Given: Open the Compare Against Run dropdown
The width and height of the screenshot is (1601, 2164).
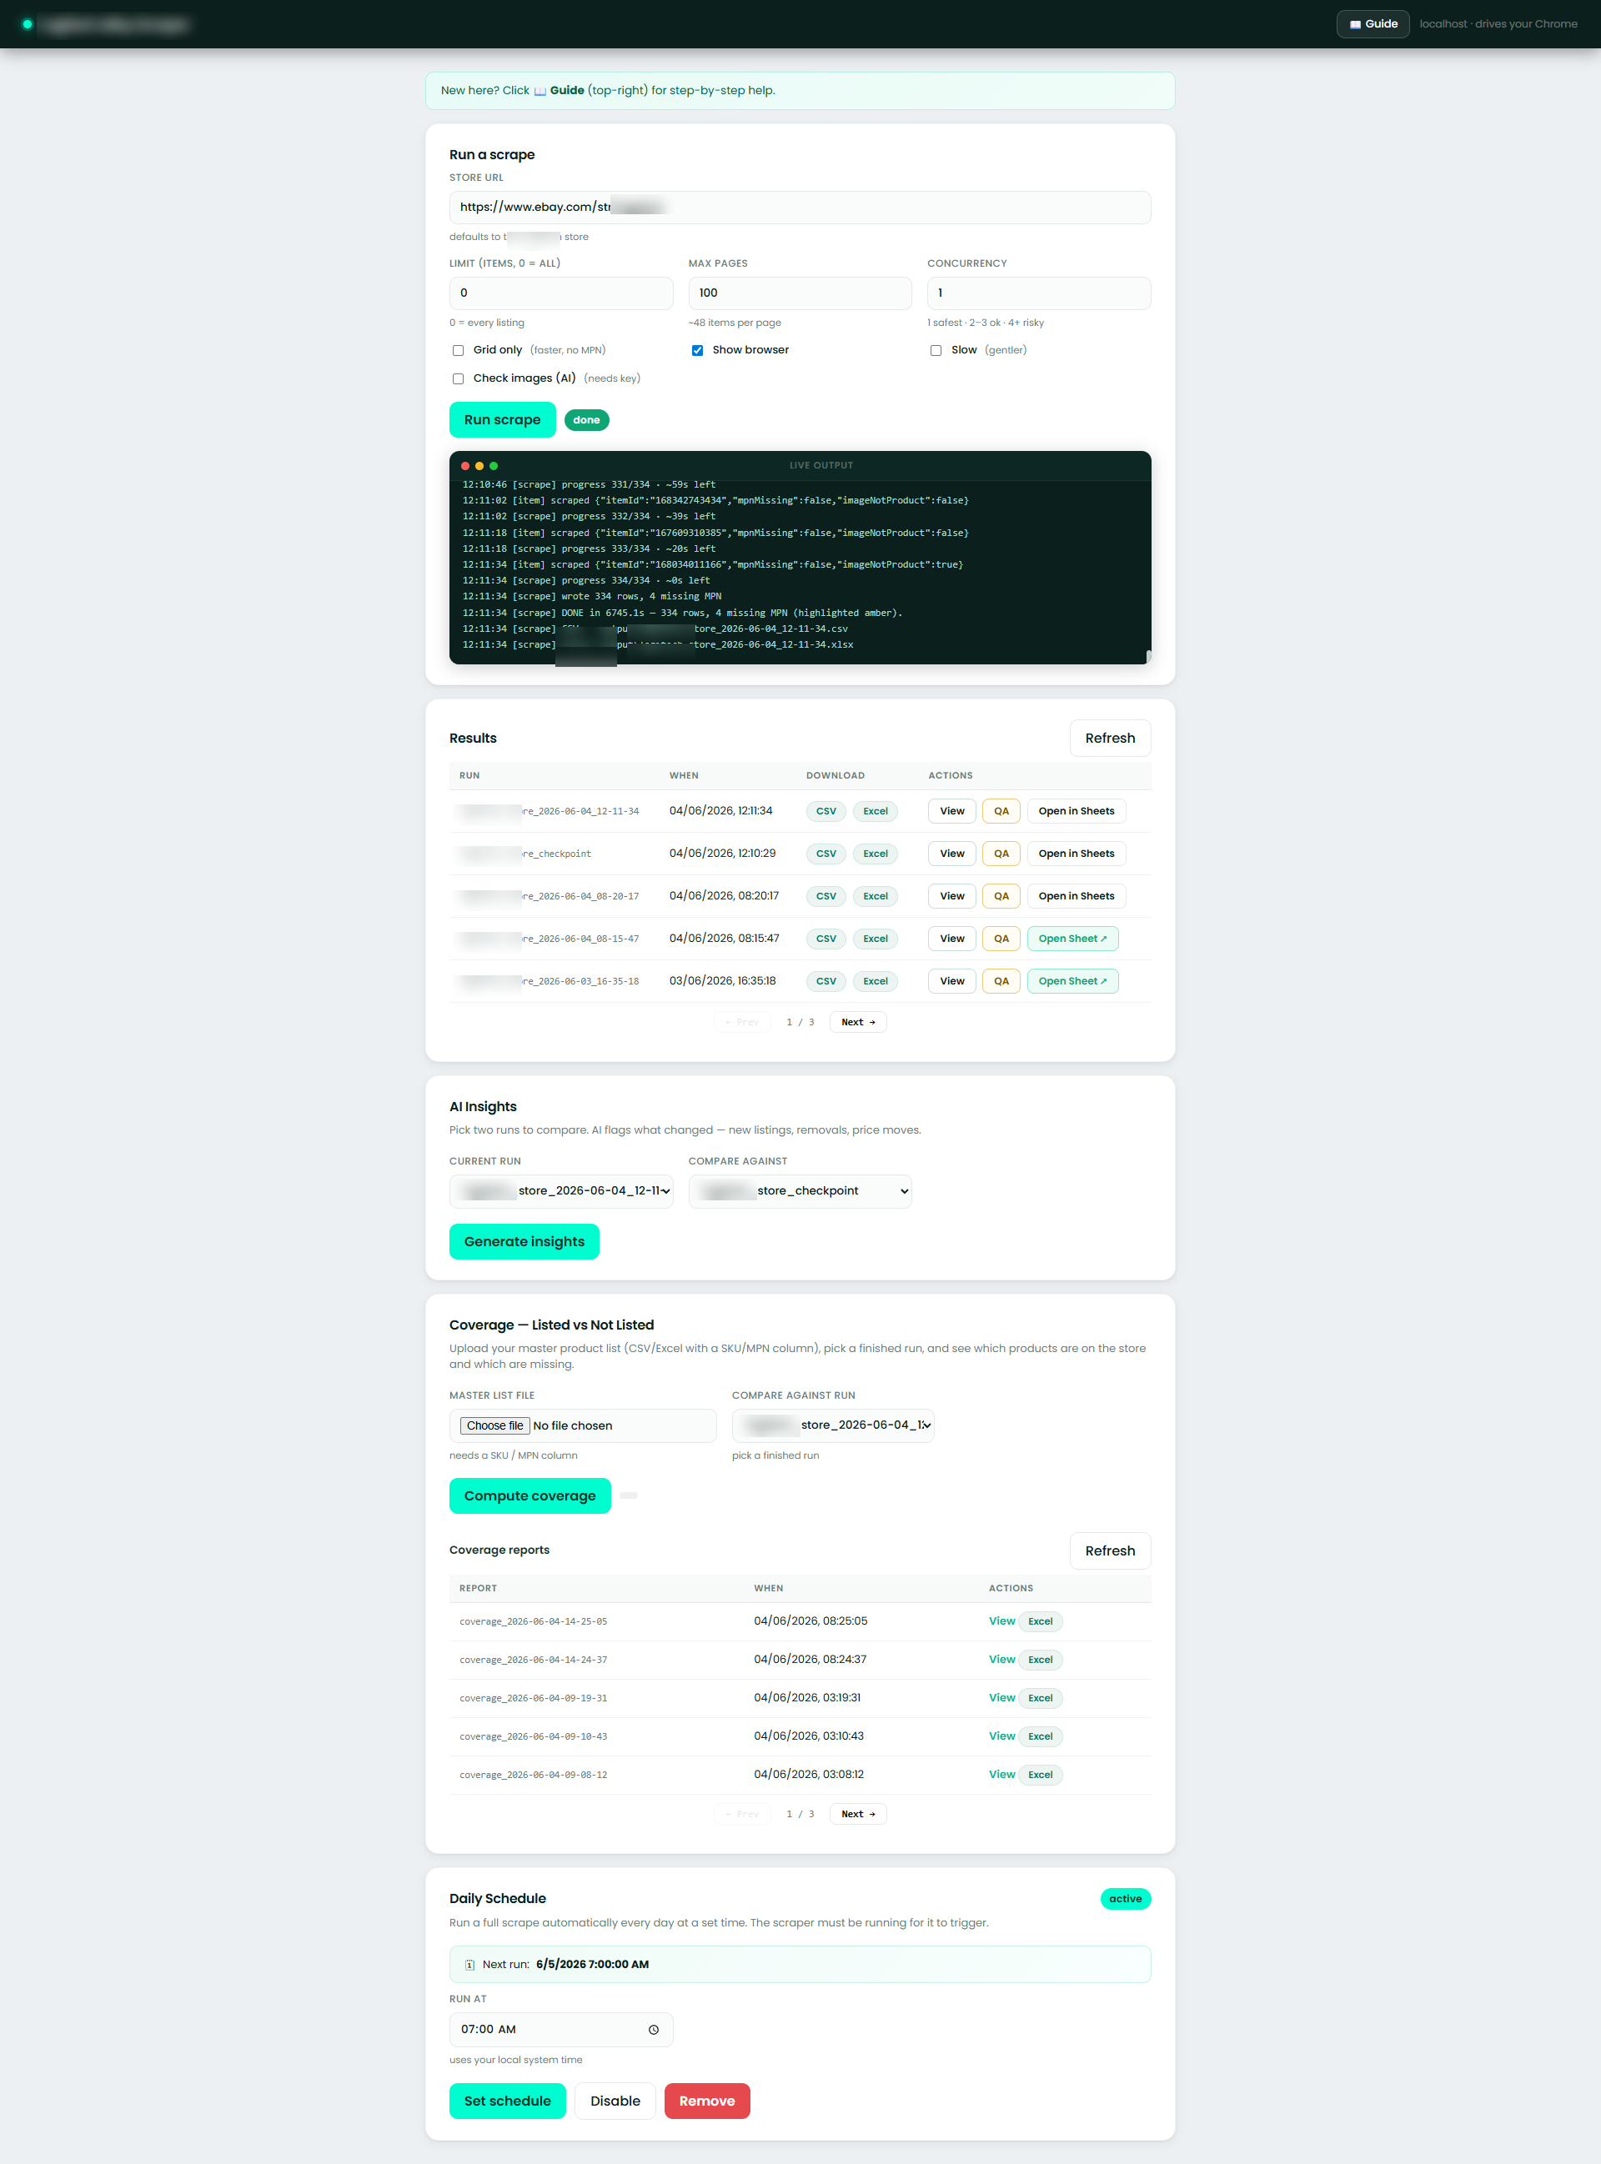Looking at the screenshot, I should pos(834,1425).
